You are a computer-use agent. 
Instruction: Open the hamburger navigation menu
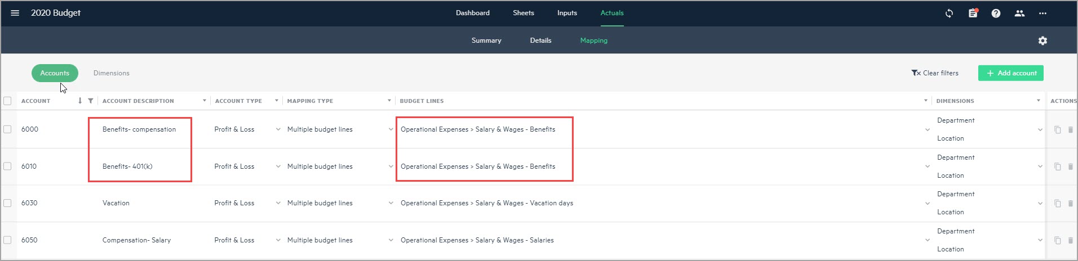pos(15,13)
